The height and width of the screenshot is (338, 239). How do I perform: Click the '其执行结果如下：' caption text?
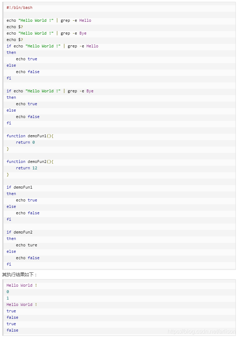[19, 275]
